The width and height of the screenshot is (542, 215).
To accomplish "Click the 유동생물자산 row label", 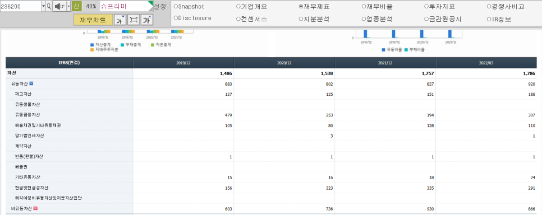I will point(27,104).
